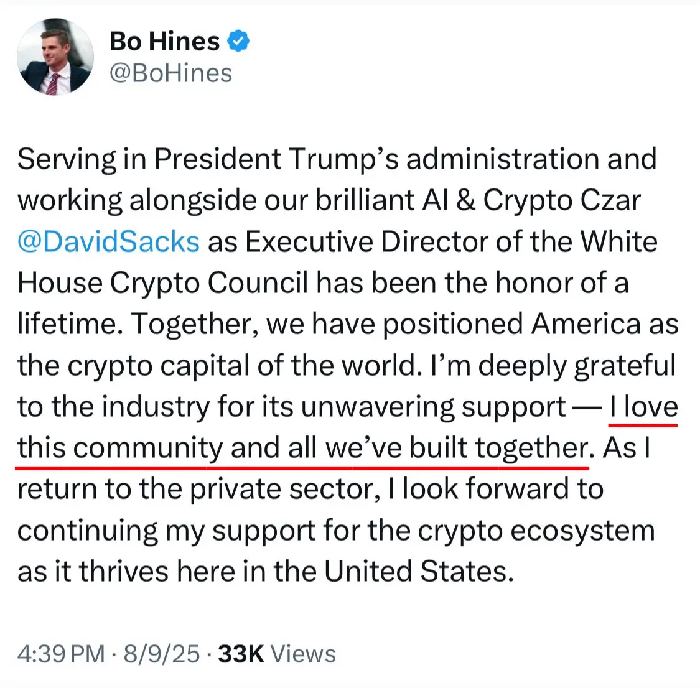Image resolution: width=700 pixels, height=688 pixels.
Task: Click underlined "this community and all we've built together"
Action: click(x=302, y=447)
